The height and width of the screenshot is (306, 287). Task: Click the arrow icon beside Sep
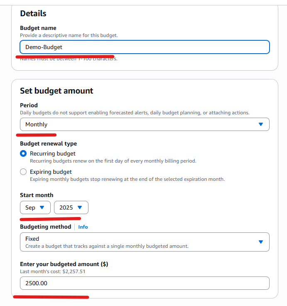click(x=42, y=207)
